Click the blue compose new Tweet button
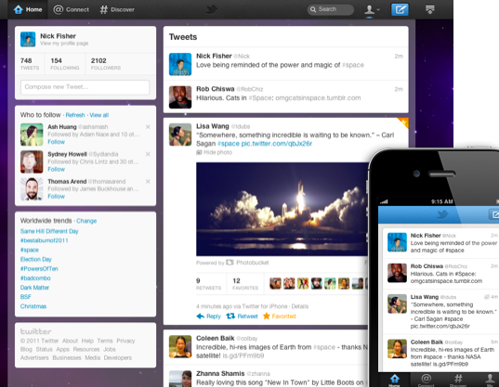This screenshot has width=499, height=387. coord(400,9)
